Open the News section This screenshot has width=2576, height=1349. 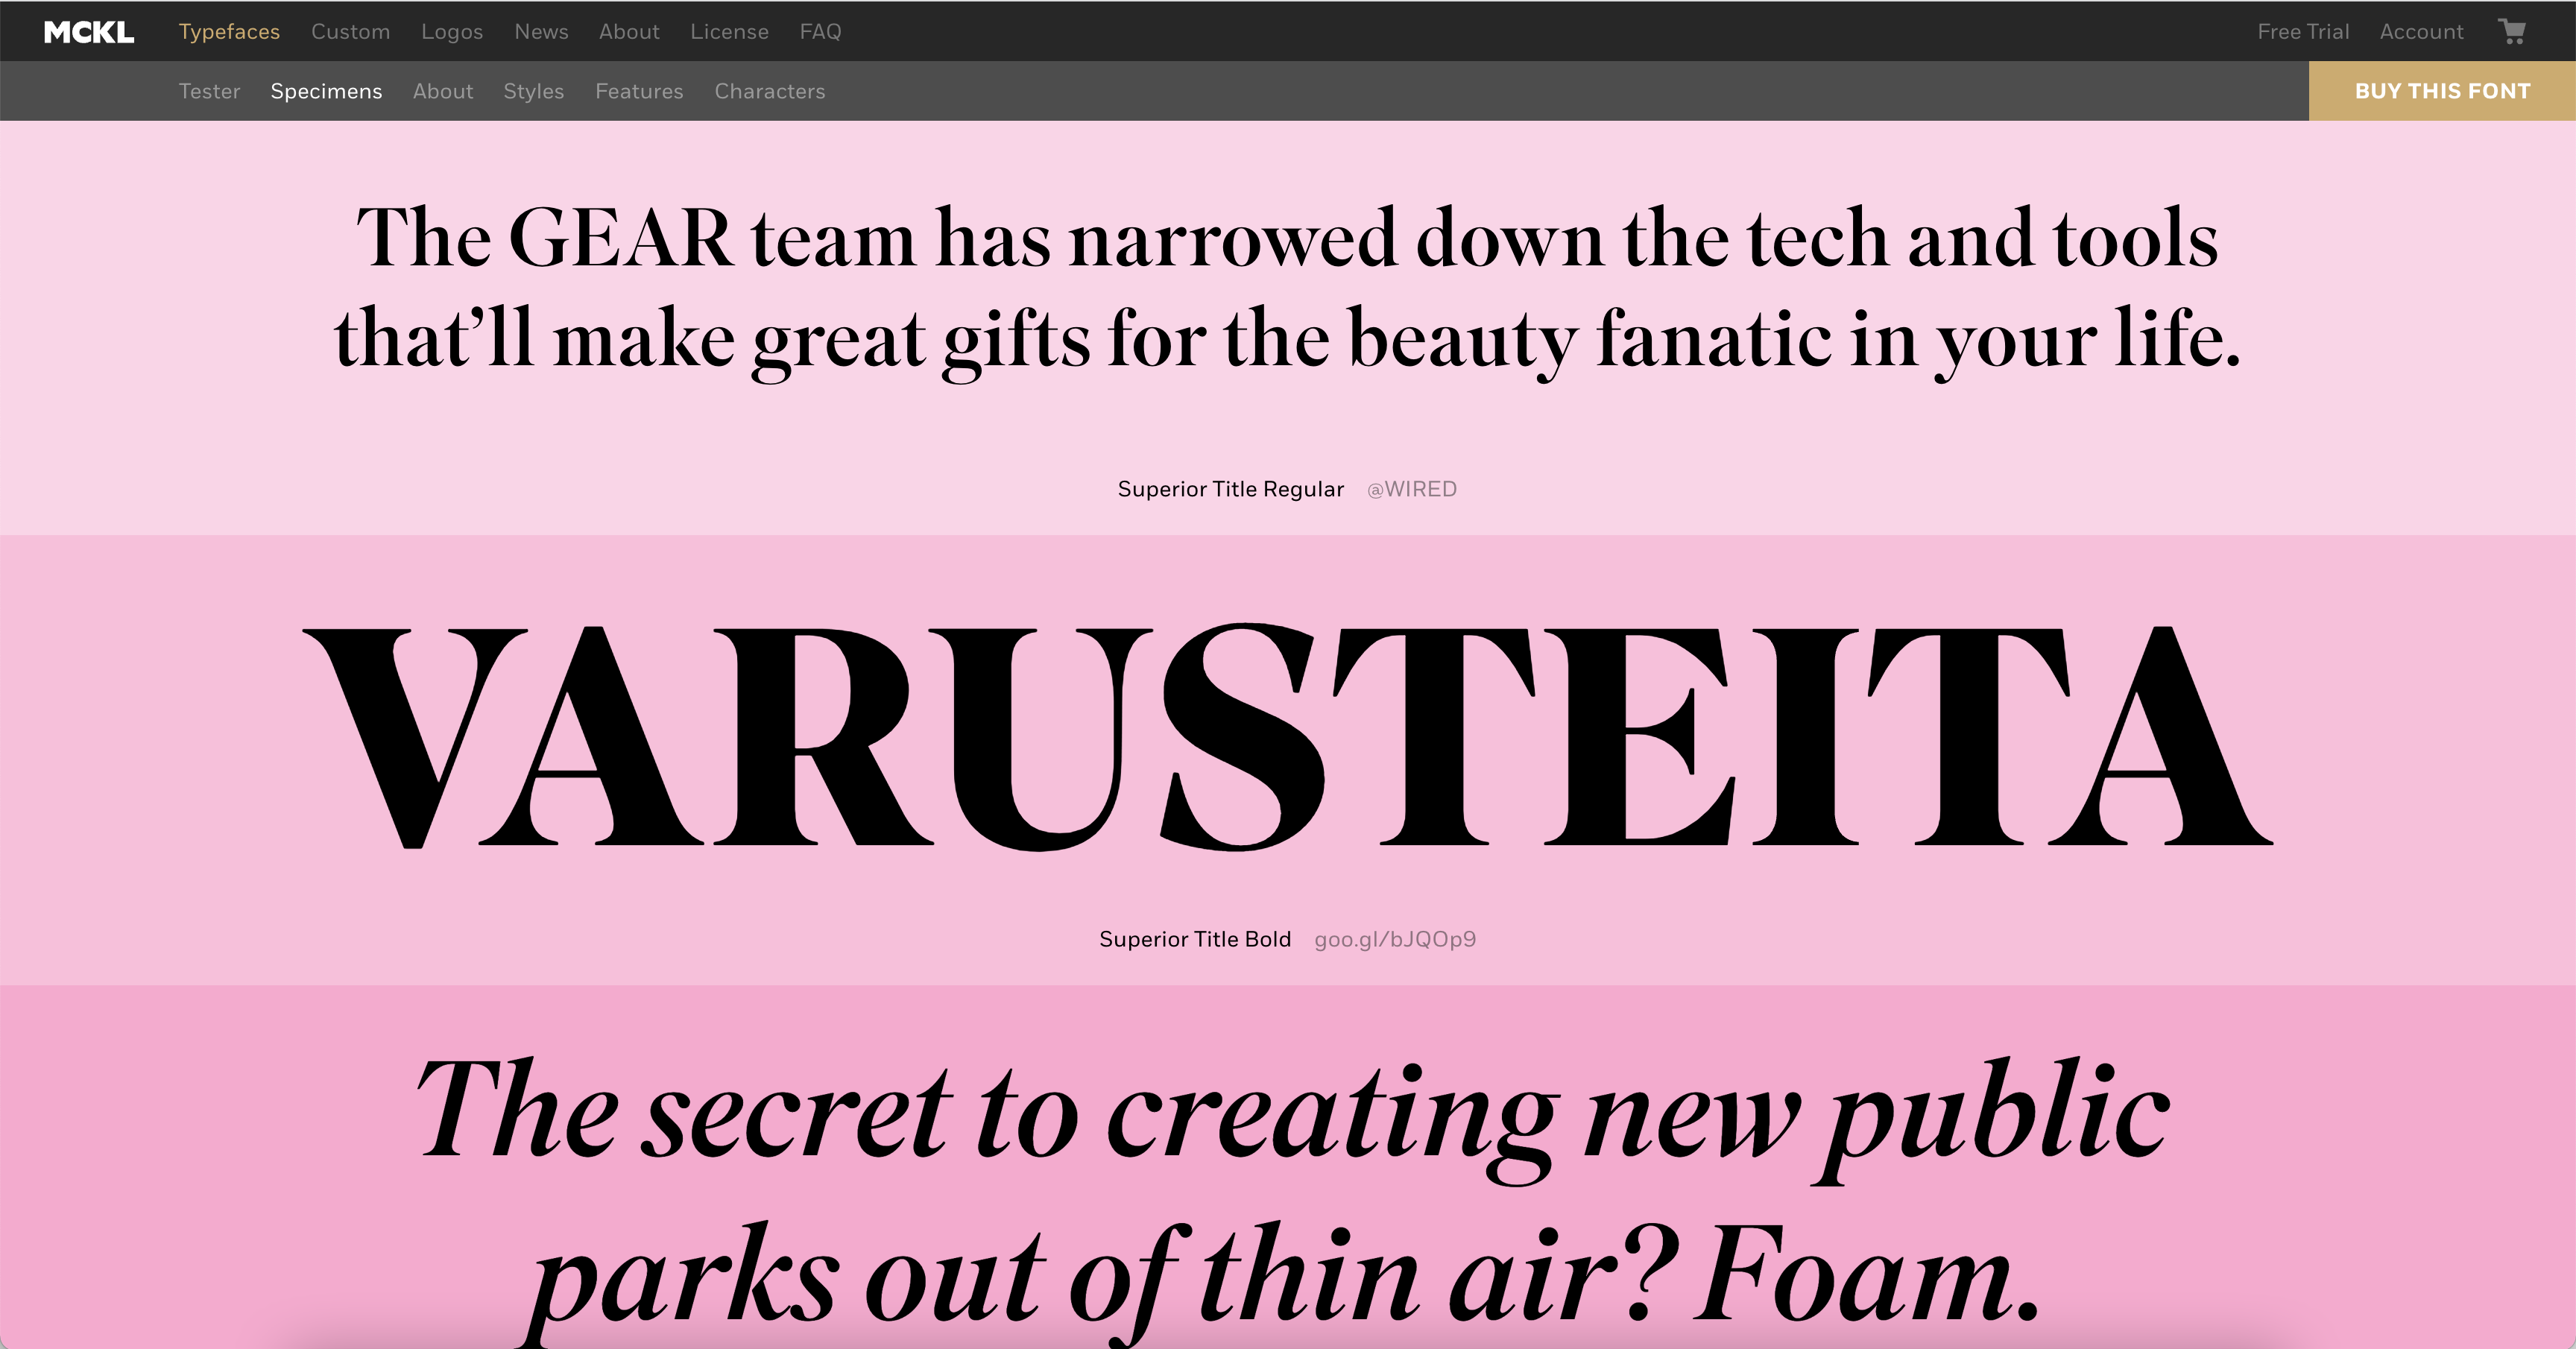coord(541,32)
